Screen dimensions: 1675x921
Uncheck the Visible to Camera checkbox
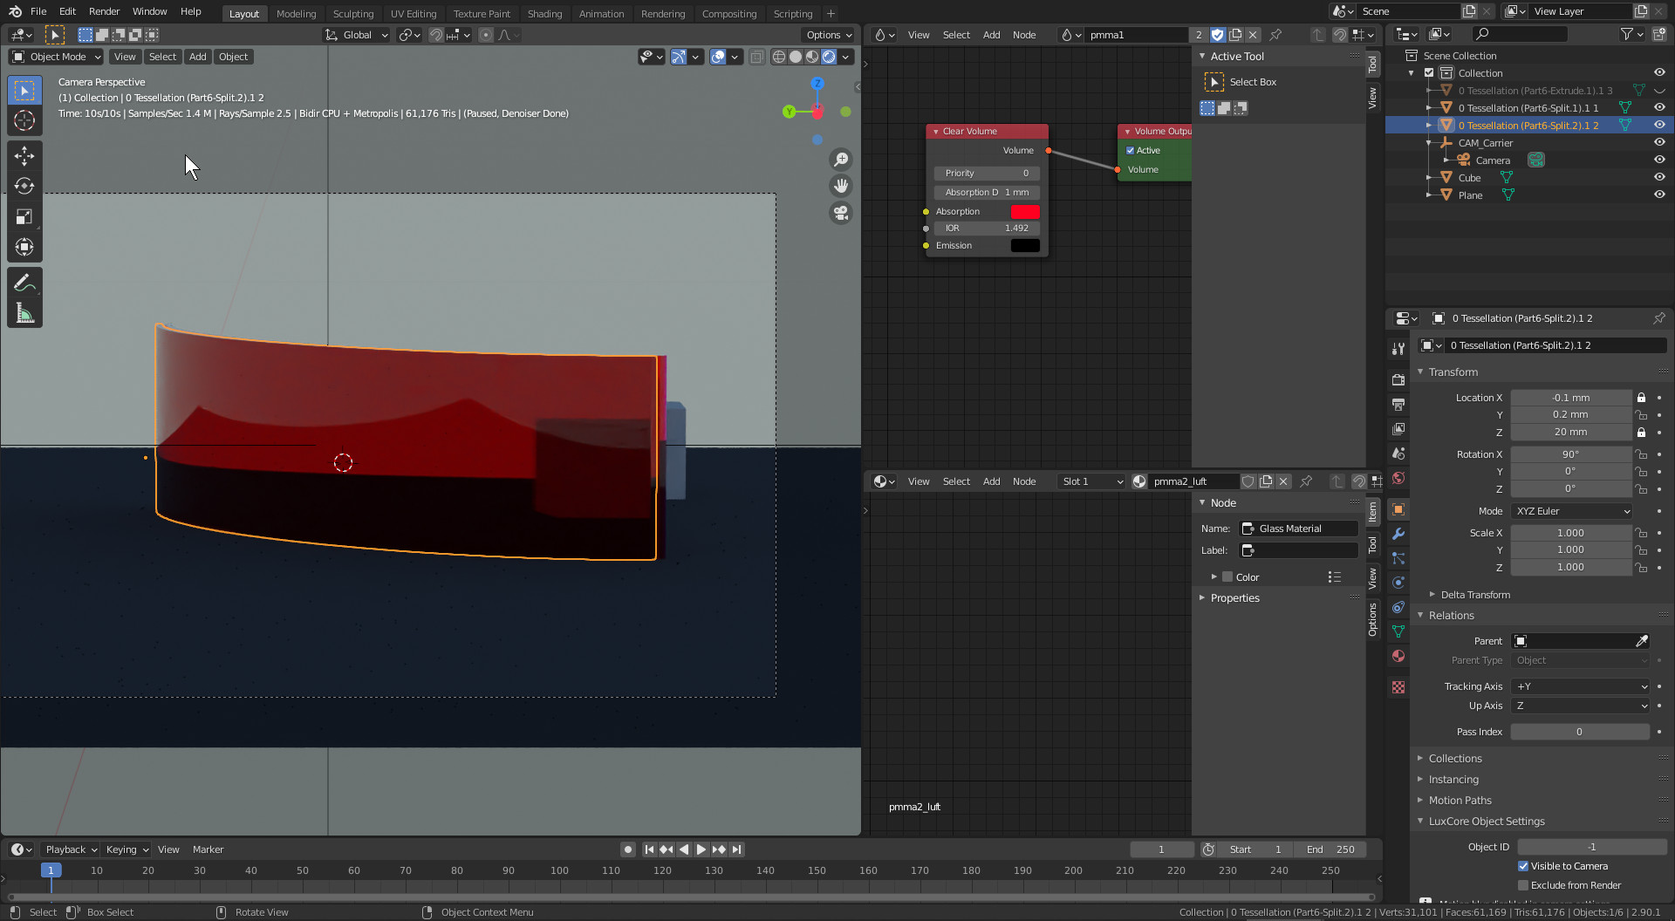coord(1523,866)
